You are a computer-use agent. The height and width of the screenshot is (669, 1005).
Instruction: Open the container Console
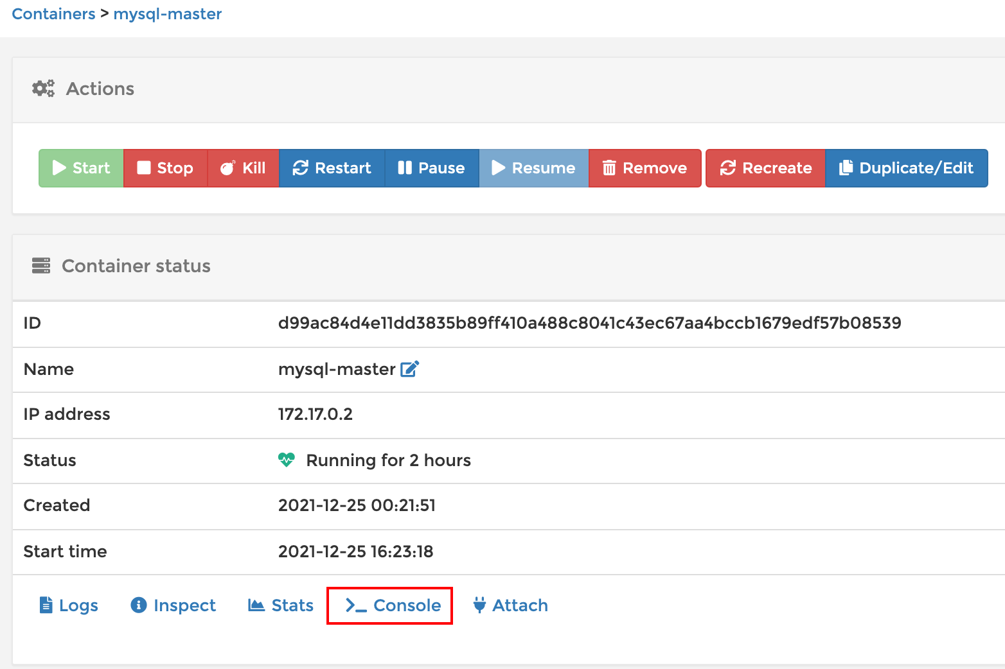[389, 605]
